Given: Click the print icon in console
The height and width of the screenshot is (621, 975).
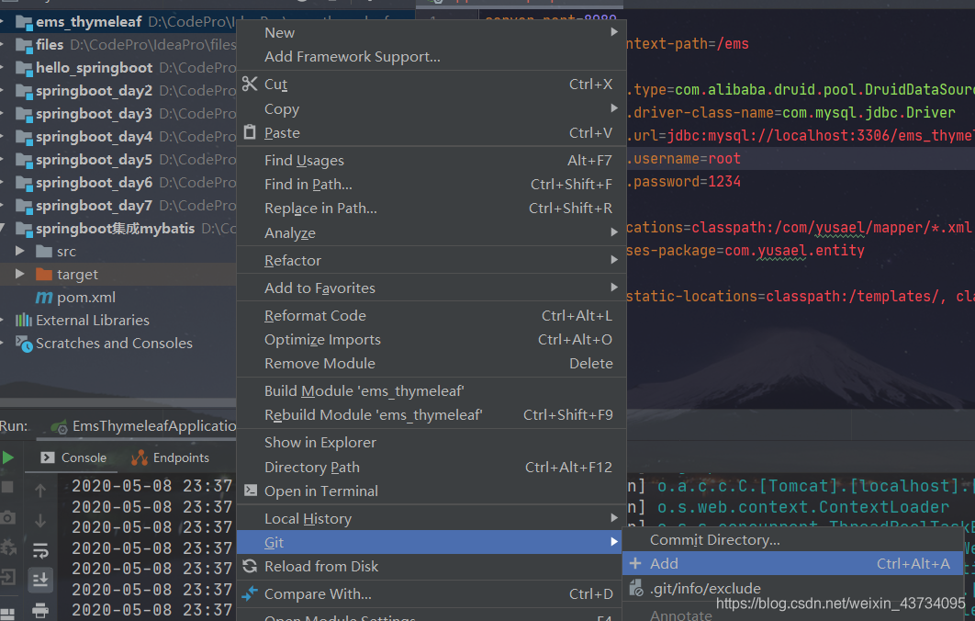Looking at the screenshot, I should (40, 610).
